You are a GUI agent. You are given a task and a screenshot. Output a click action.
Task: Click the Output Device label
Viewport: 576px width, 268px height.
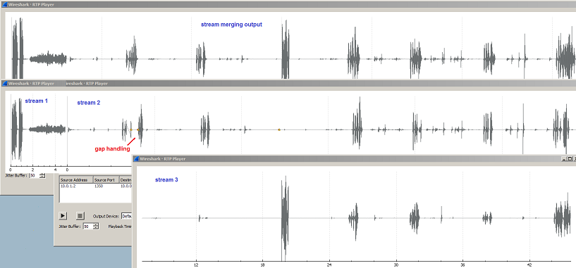point(106,216)
